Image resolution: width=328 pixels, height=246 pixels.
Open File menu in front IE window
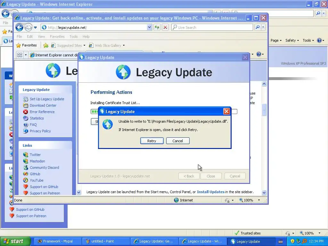[x=19, y=37]
